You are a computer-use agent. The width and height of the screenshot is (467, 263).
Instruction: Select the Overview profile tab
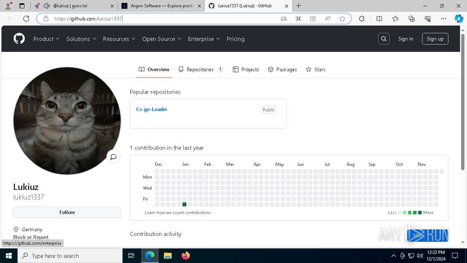tap(154, 69)
